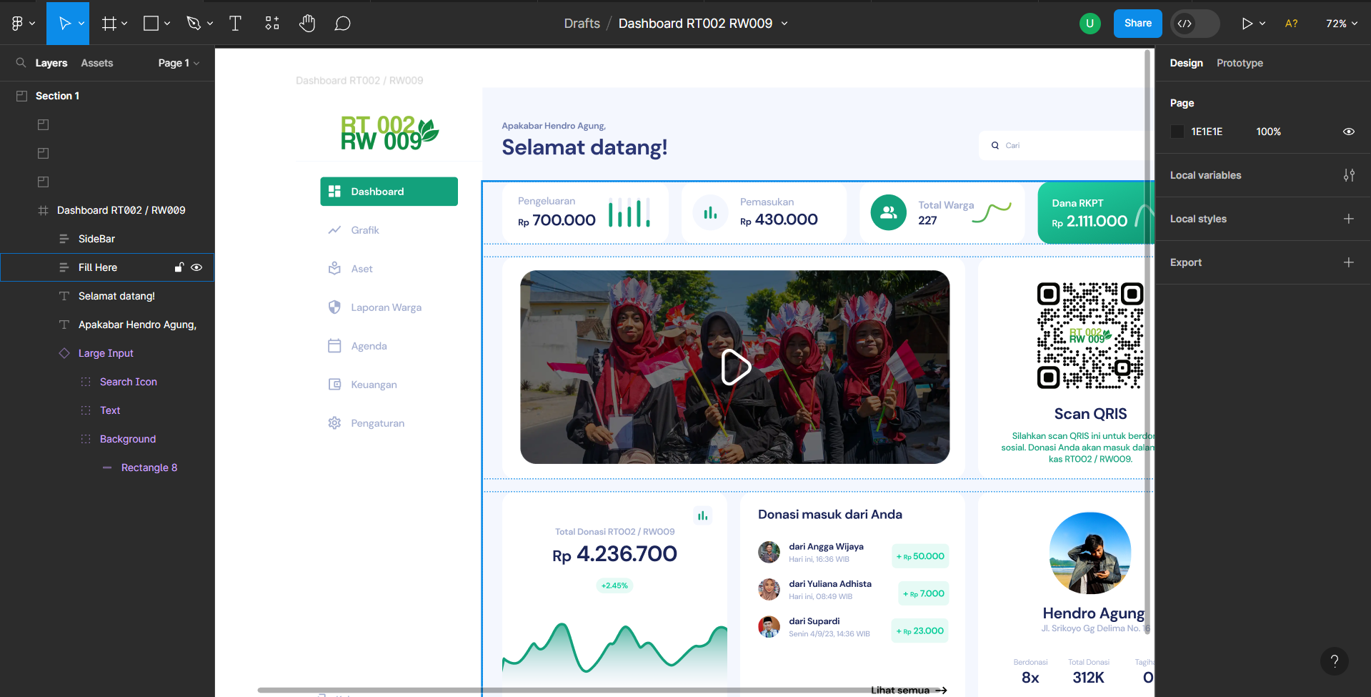The width and height of the screenshot is (1371, 697).
Task: Toggle visibility of Fill Here layer
Action: point(197,267)
